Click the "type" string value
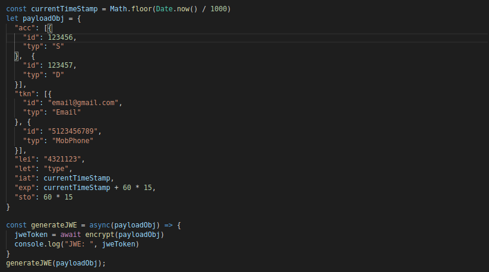Screen dimensions: 489x272 click(x=56, y=169)
